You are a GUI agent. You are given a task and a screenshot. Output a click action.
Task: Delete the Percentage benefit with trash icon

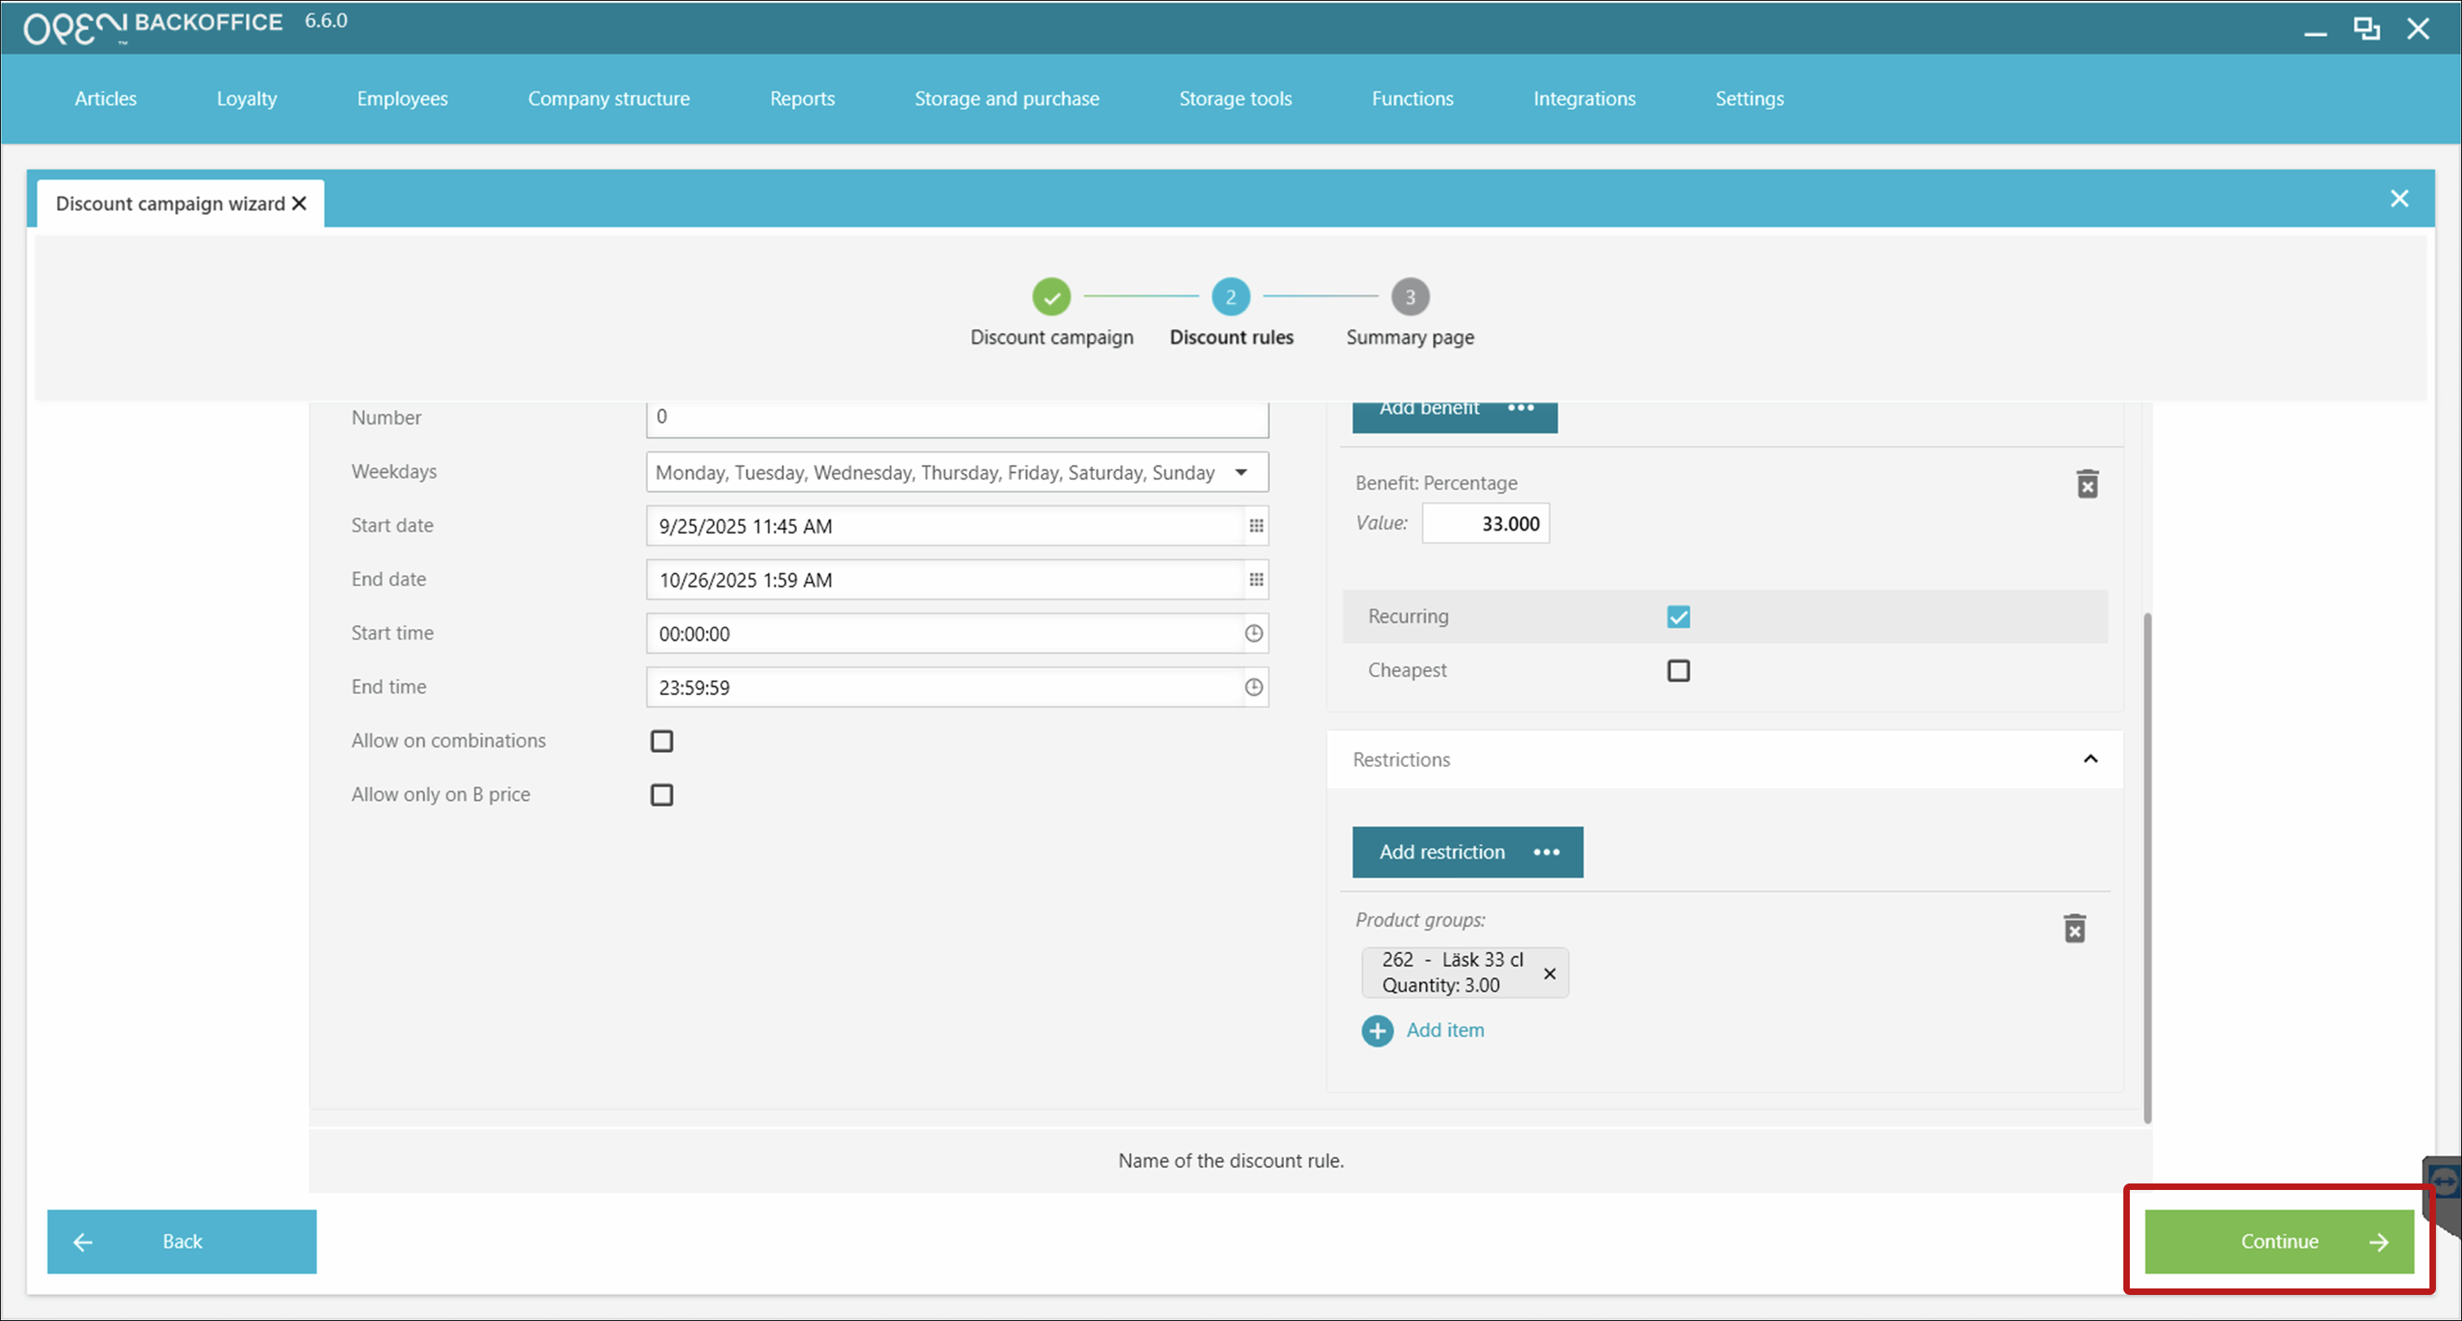(2087, 484)
